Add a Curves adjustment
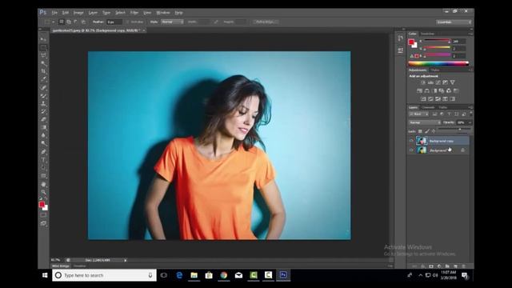 [x=438, y=82]
